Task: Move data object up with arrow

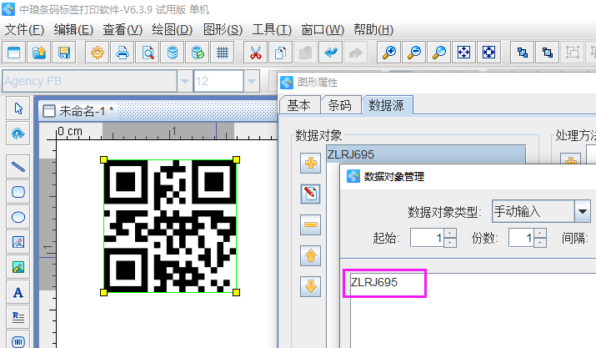Action: (x=311, y=255)
